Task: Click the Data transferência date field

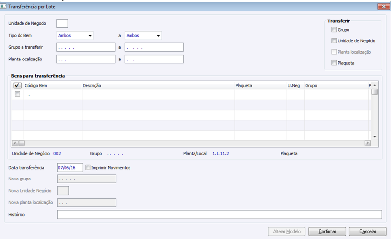Action: pos(70,168)
